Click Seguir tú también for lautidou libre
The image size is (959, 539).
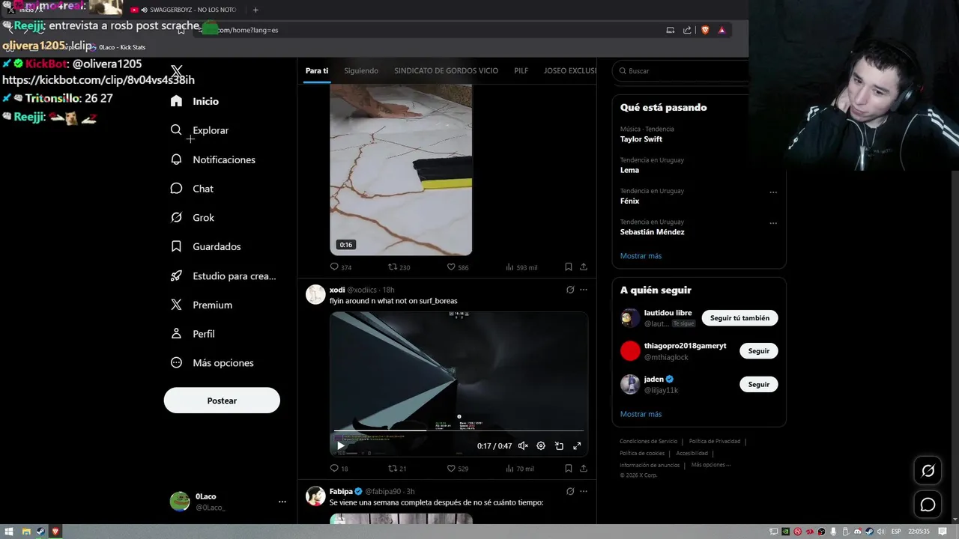tap(739, 318)
